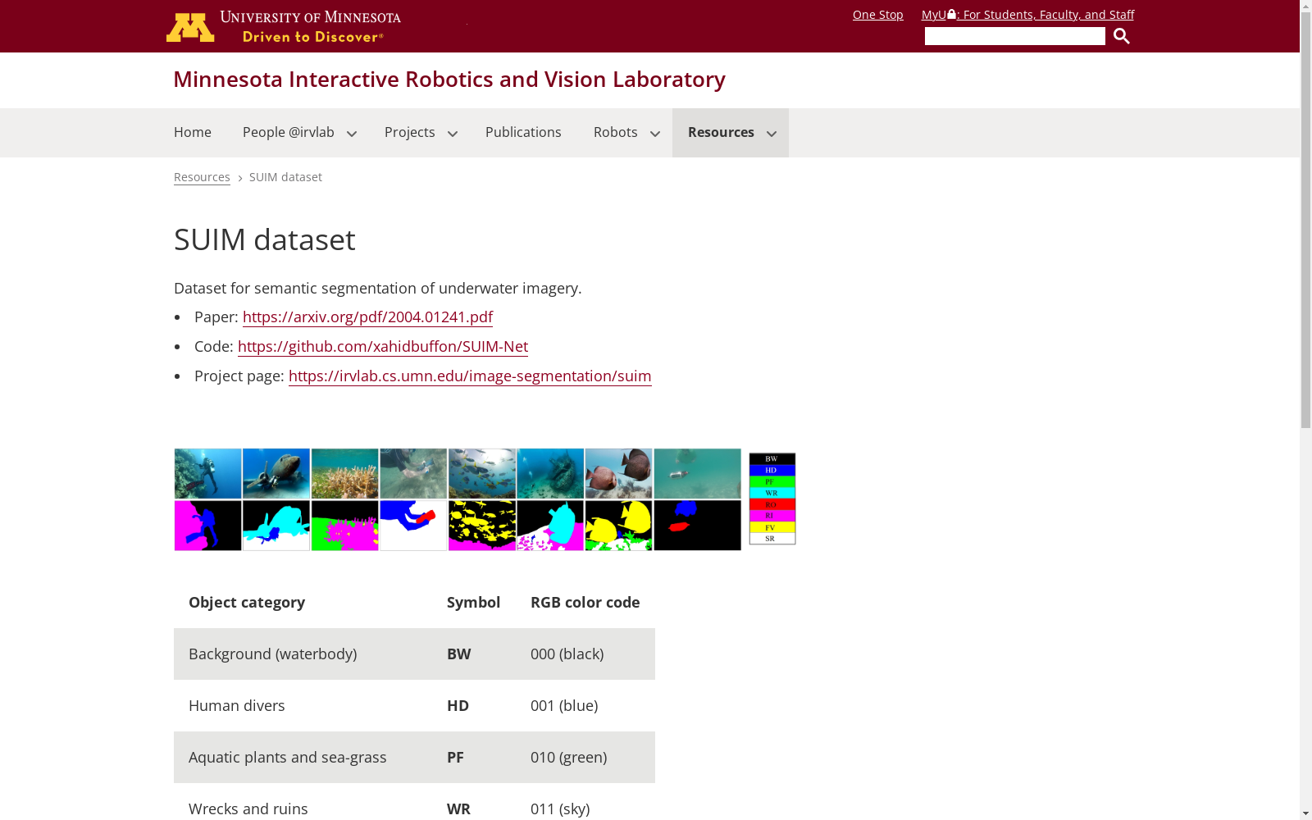Click the 'SUIM dataset' breadcrumb text
Screen dimensions: 1312x820
tap(285, 177)
